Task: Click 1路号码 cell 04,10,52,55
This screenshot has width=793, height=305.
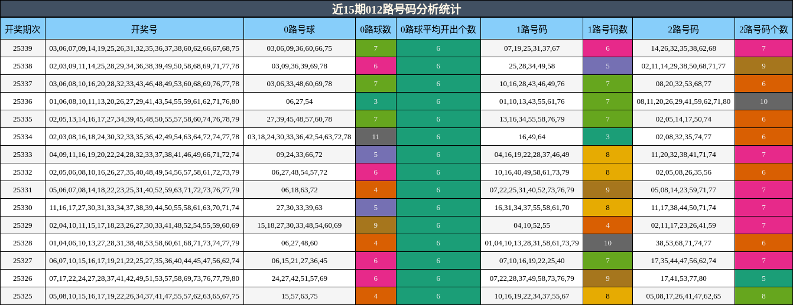Action: pos(532,225)
